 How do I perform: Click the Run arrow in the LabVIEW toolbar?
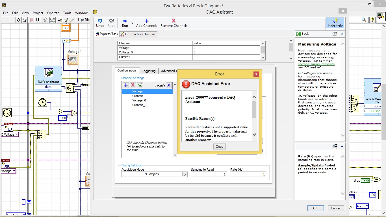point(18,20)
